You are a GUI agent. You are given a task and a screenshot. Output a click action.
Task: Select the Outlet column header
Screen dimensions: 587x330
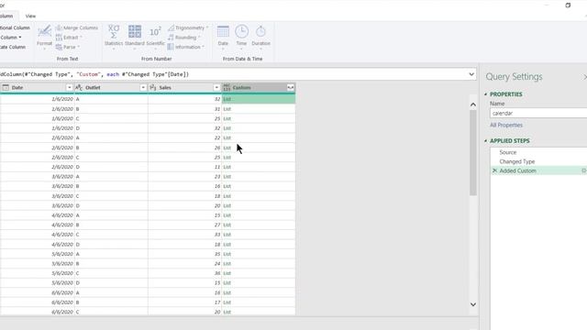point(111,88)
